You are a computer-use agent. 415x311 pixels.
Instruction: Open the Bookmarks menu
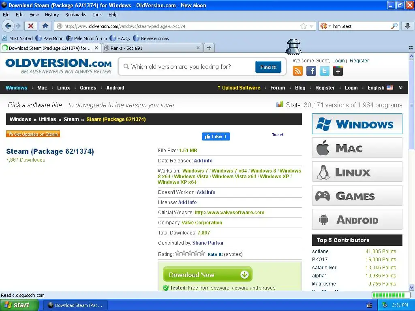(75, 15)
